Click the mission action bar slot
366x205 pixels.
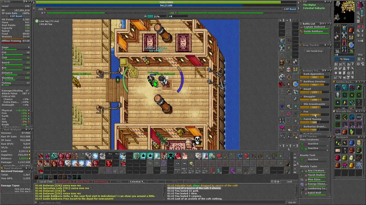178,170
